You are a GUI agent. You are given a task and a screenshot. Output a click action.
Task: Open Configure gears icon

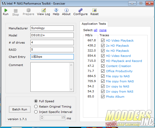pyautogui.click(x=80, y=10)
